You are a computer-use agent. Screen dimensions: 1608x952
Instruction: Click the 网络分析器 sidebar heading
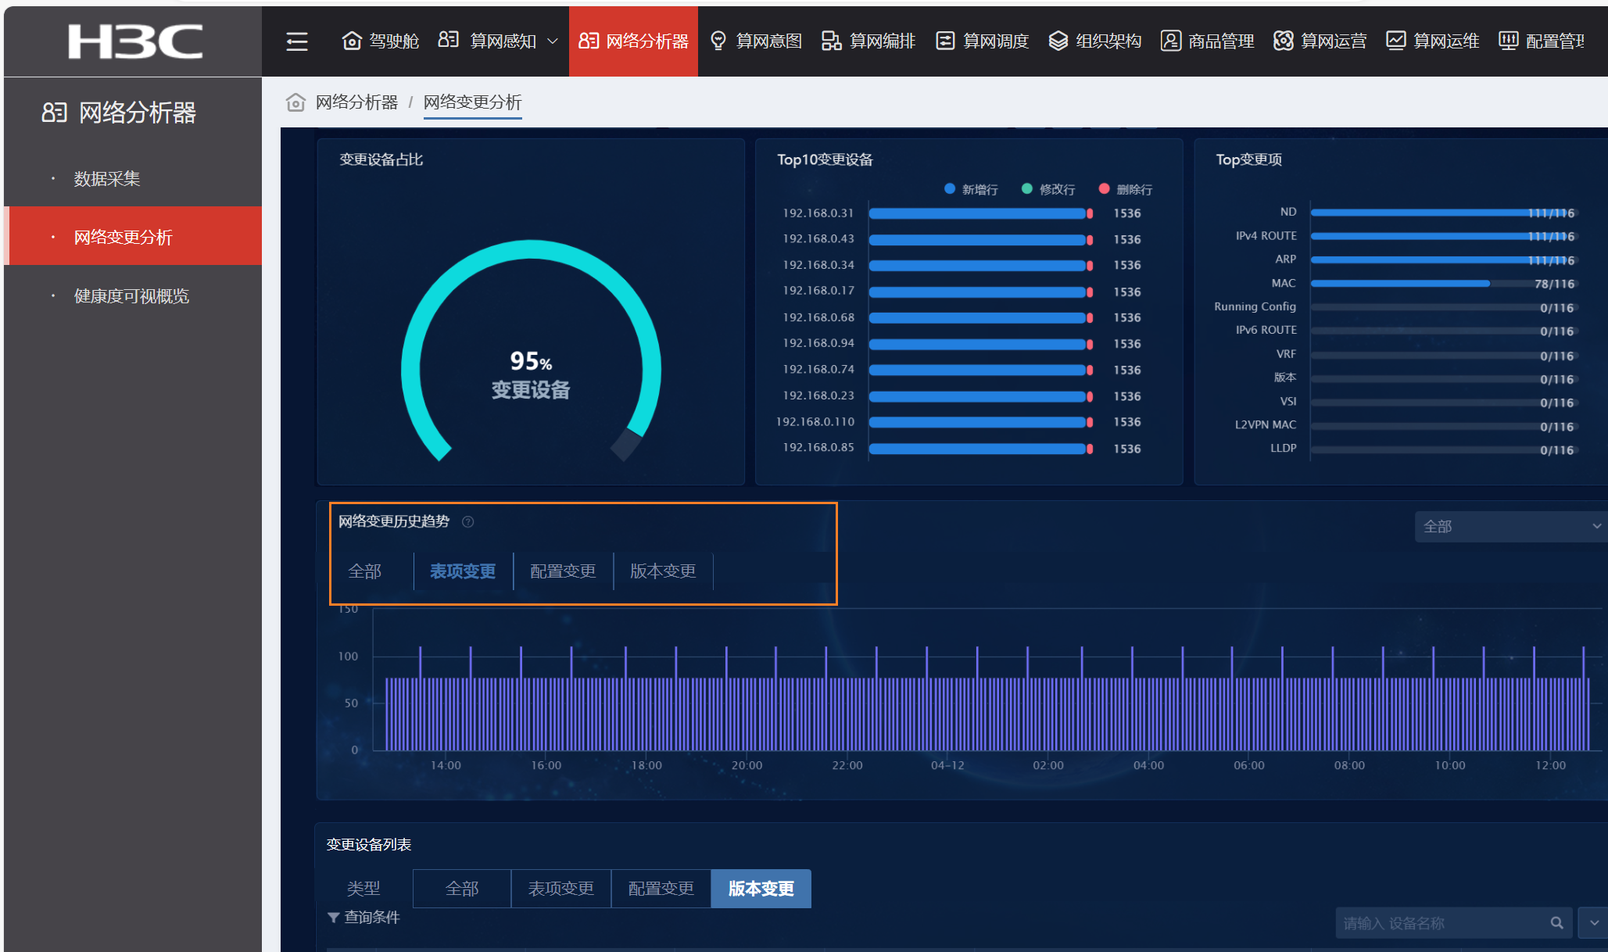point(138,113)
